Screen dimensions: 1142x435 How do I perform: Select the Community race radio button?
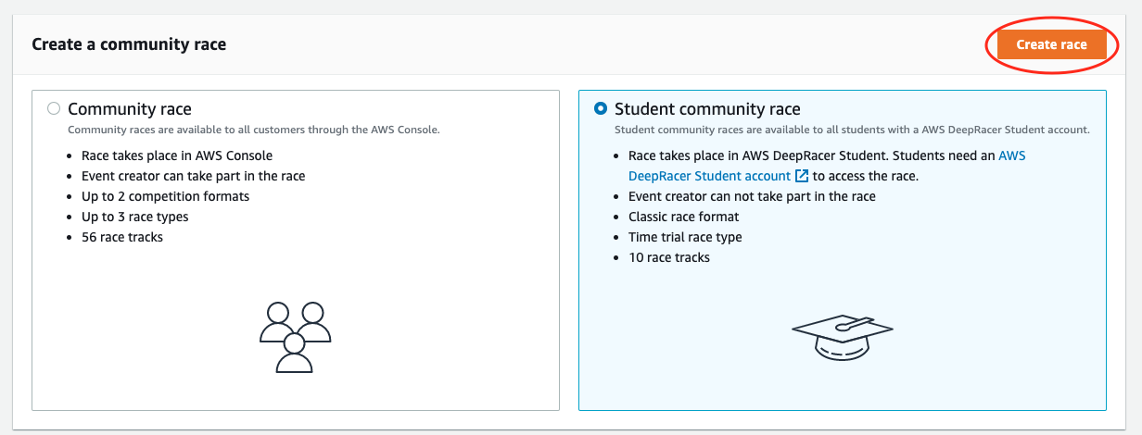pos(54,108)
